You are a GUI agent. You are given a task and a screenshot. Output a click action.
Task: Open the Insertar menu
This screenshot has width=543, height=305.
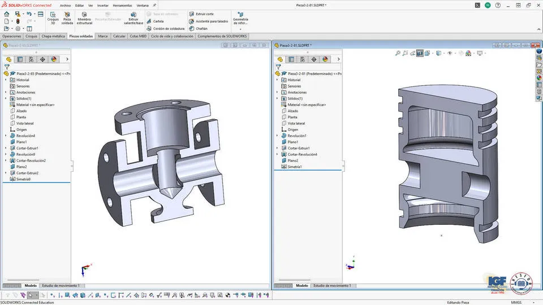tap(102, 6)
